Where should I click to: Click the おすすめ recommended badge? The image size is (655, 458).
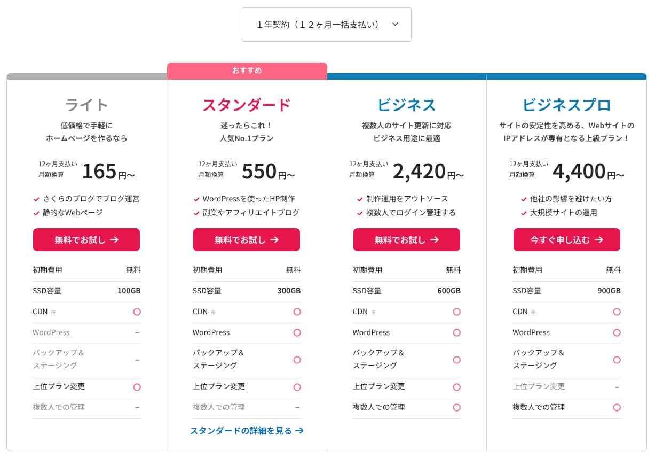pyautogui.click(x=247, y=71)
